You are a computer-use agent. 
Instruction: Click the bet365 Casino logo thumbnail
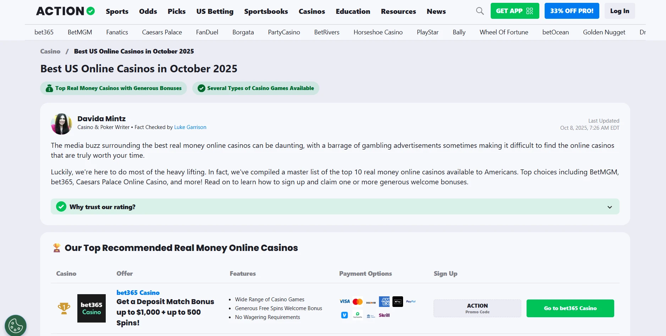[x=92, y=308]
